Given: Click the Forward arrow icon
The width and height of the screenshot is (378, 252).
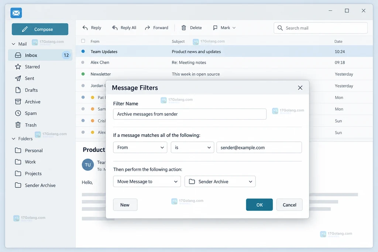Looking at the screenshot, I should [147, 28].
